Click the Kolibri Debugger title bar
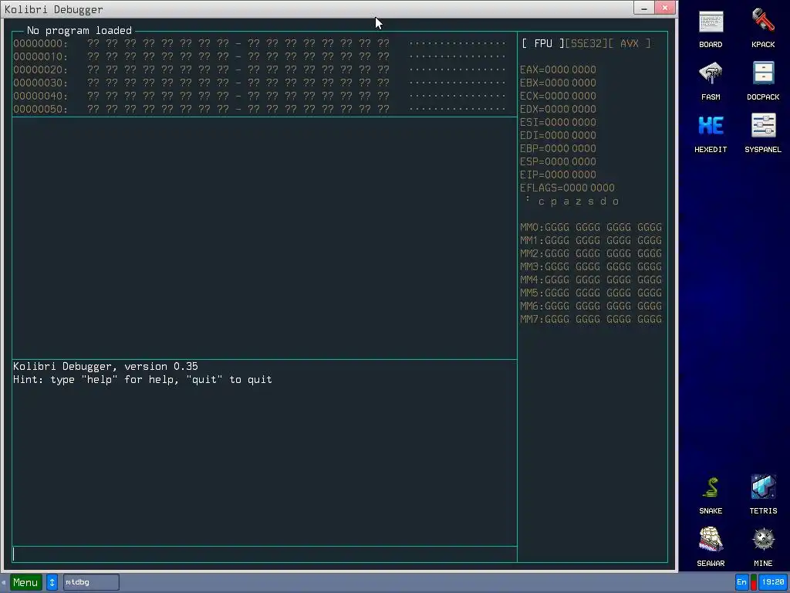The image size is (790, 593). [317, 8]
